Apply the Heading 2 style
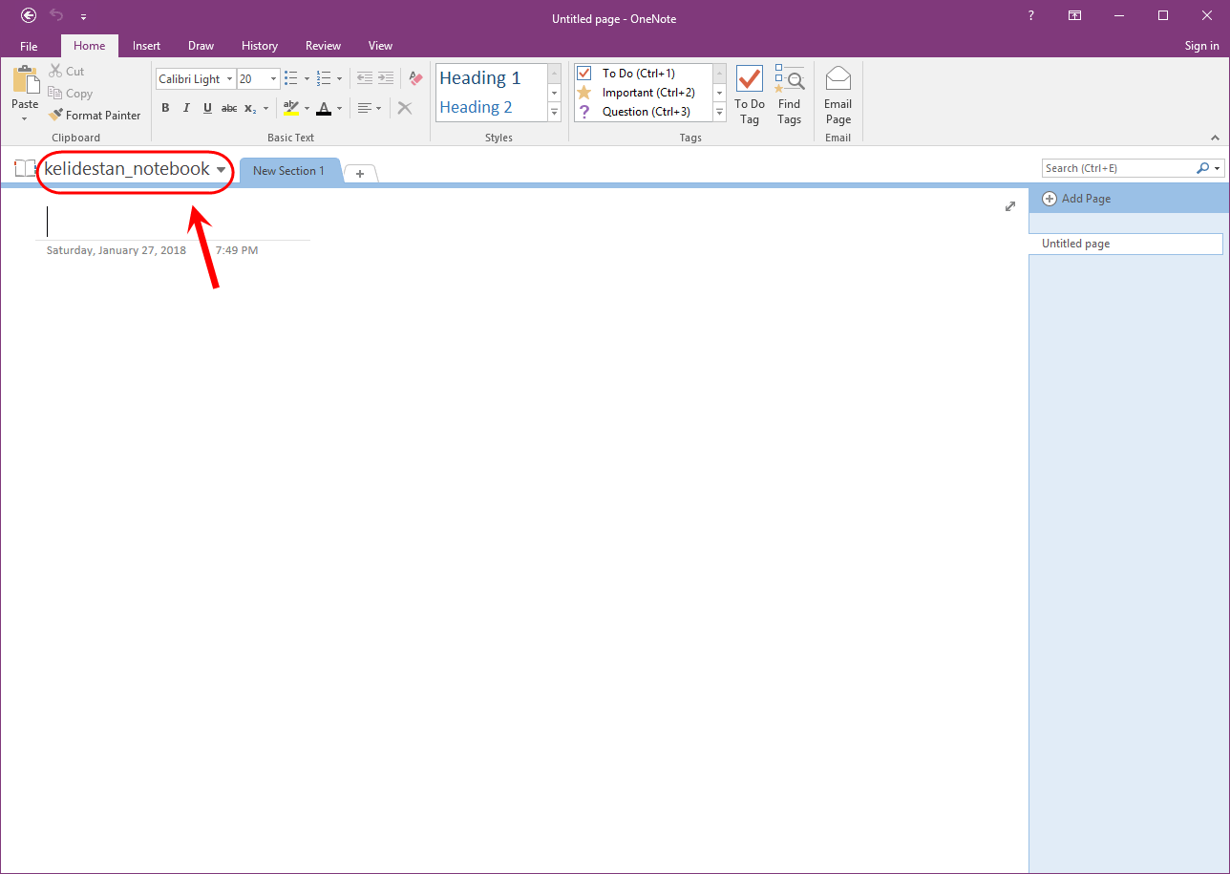The image size is (1230, 874). 476,107
